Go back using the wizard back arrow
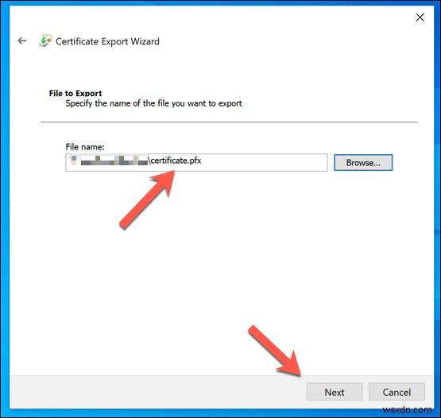Viewport: 441px width, 418px height. tap(22, 41)
